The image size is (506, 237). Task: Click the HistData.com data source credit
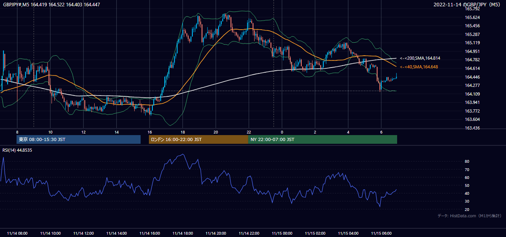tap(470, 216)
